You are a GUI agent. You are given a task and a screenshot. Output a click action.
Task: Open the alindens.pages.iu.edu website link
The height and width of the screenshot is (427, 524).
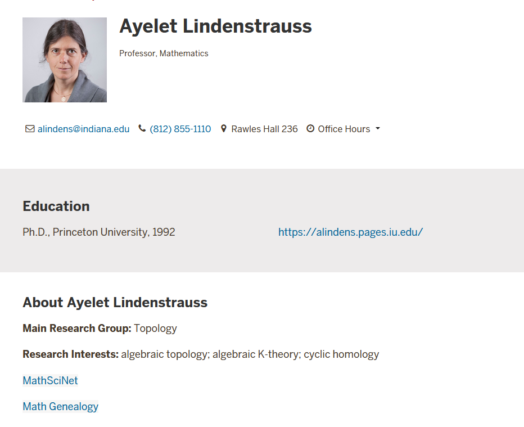pos(351,232)
